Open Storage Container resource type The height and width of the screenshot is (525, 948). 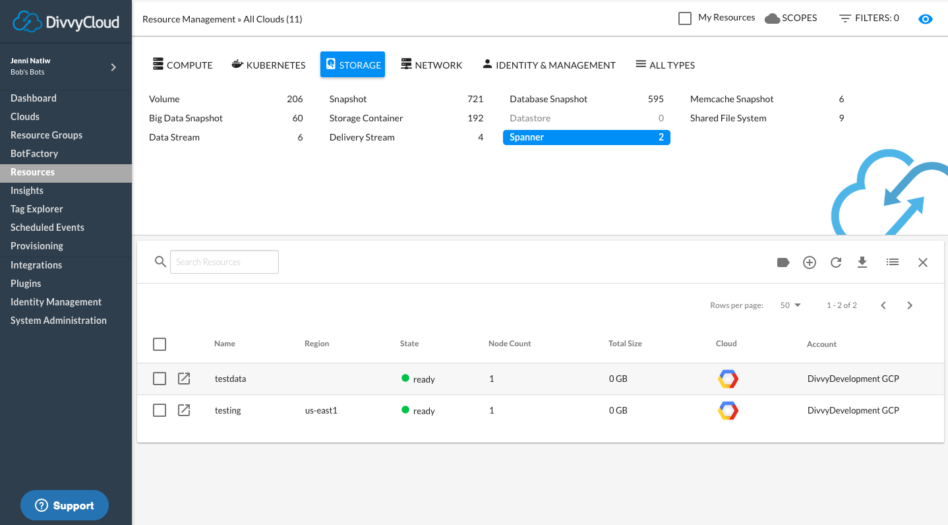pos(366,118)
